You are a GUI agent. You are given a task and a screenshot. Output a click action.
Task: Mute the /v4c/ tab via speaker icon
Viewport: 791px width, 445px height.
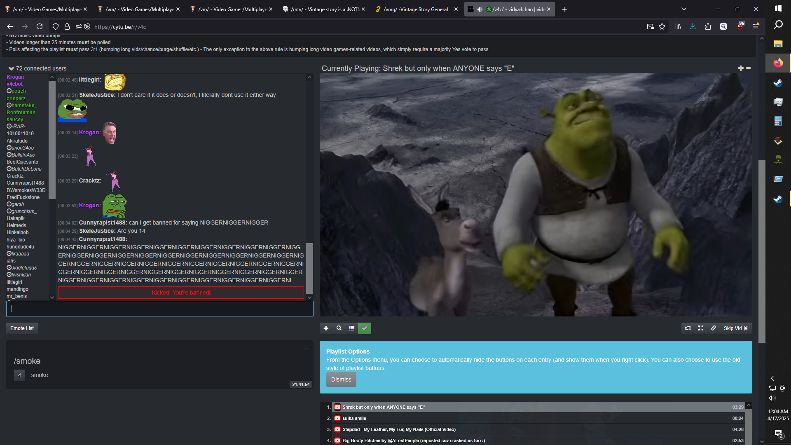point(480,9)
